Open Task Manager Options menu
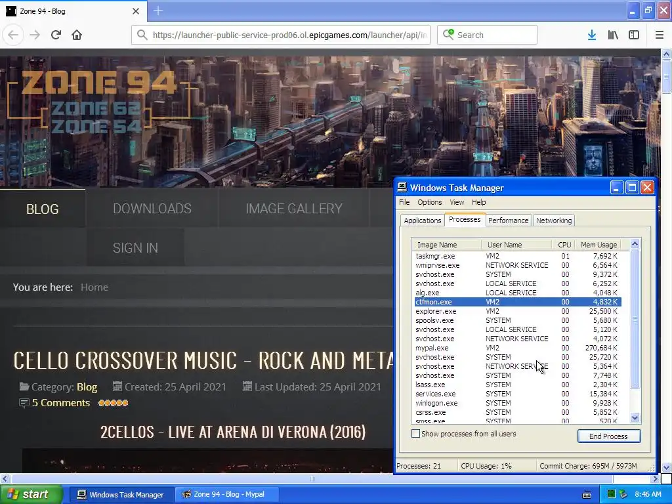This screenshot has height=504, width=672. [x=429, y=202]
